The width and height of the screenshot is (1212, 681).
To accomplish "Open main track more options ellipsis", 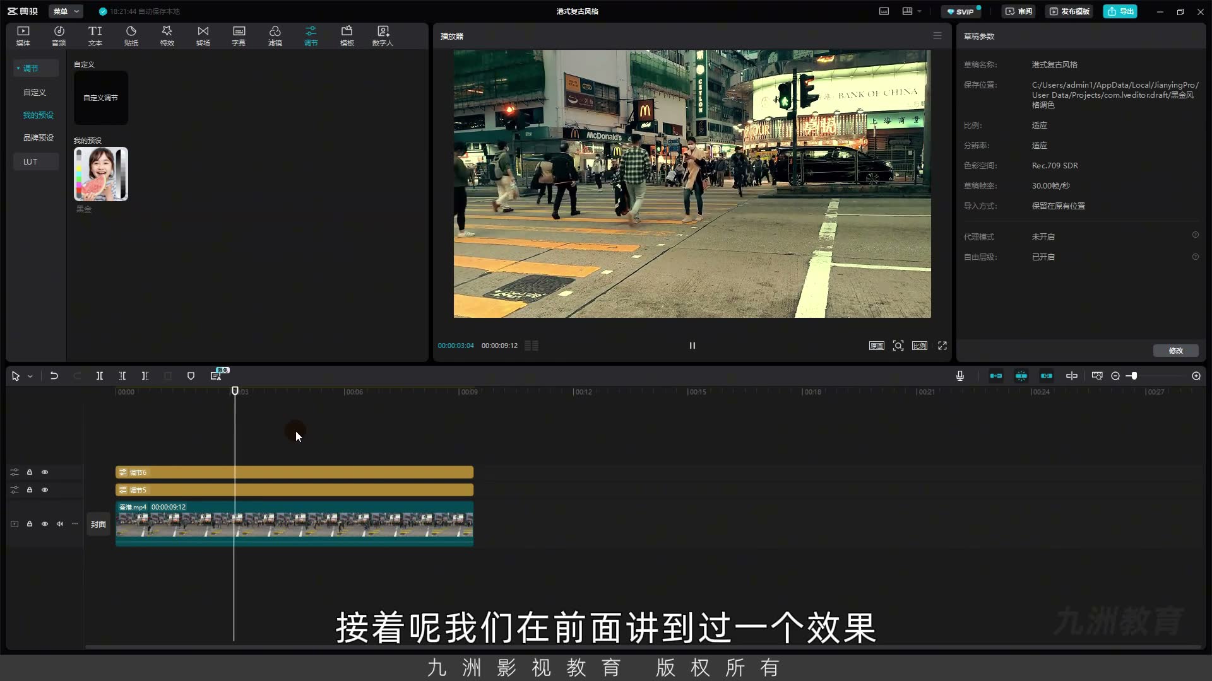I will (x=74, y=524).
